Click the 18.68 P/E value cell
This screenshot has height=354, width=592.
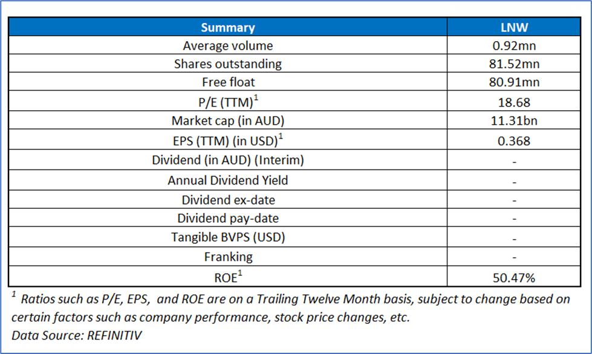[x=514, y=102]
